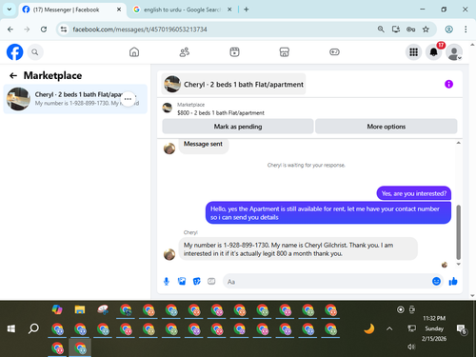476x357 pixels.
Task: Switch to Messenger Facebook tab
Action: pos(71,10)
